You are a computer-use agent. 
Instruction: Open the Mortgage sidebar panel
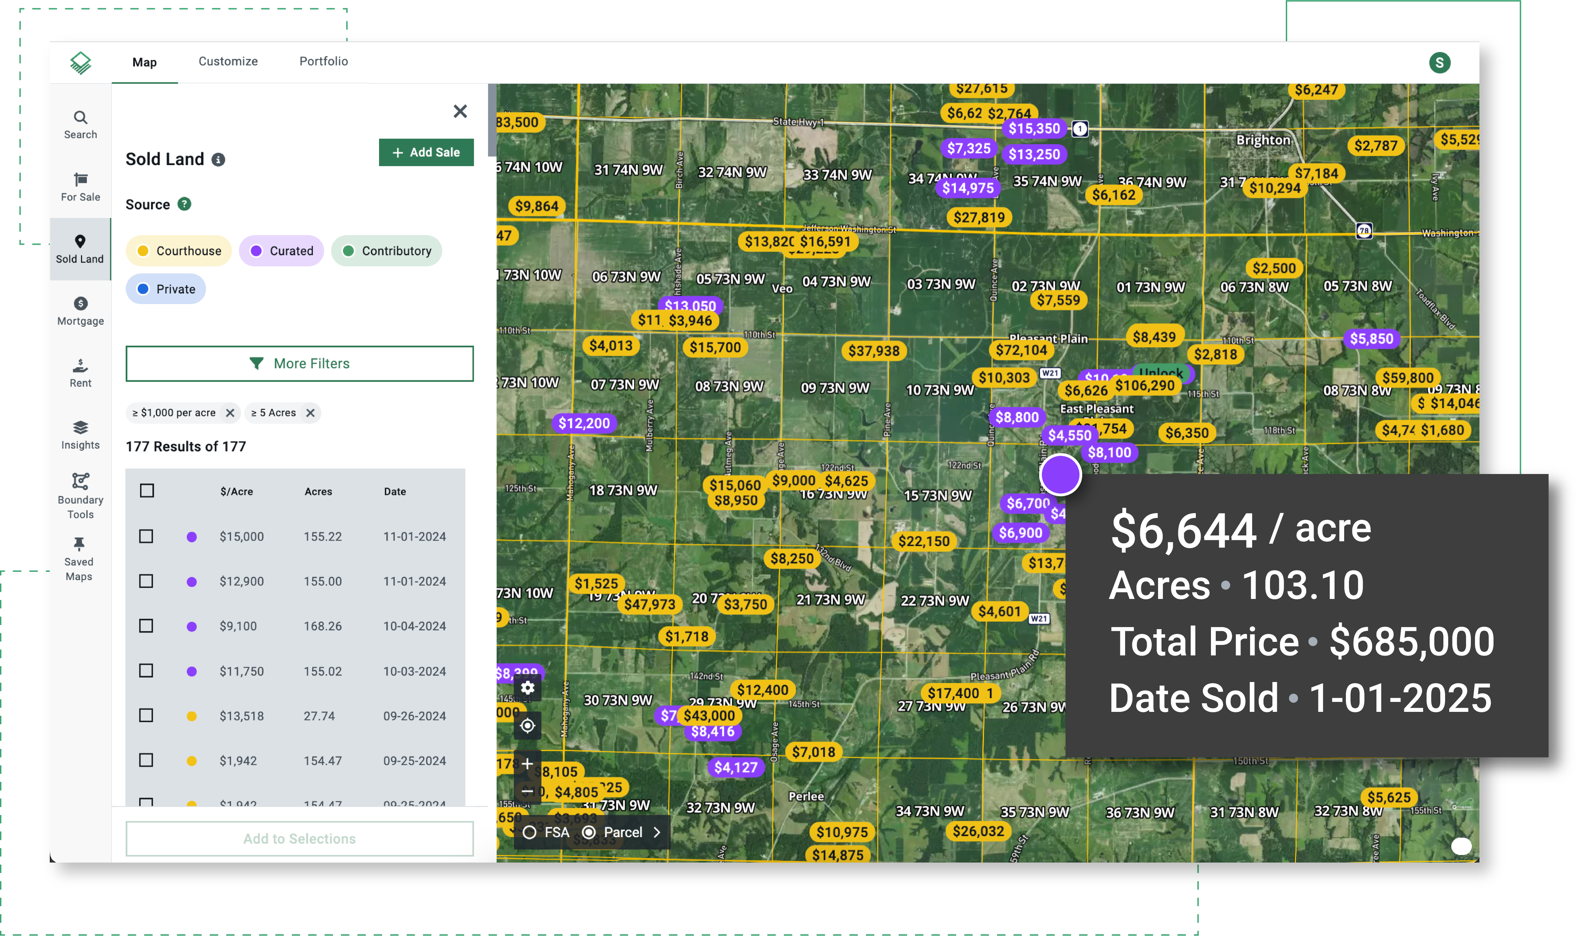(x=80, y=311)
